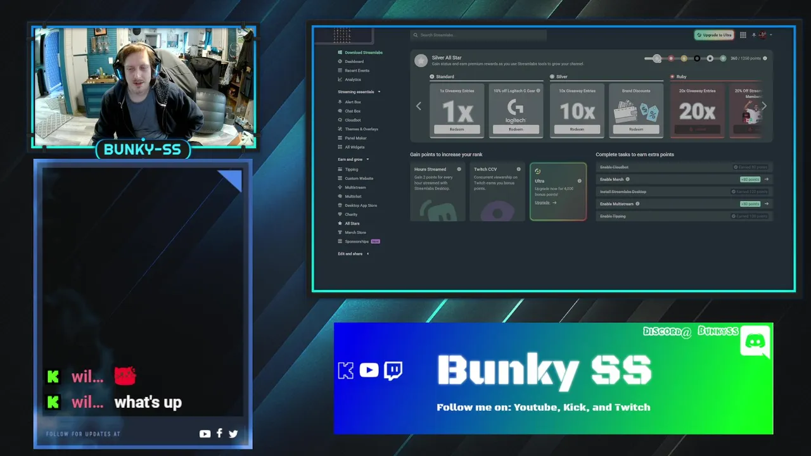811x456 pixels.
Task: Open the notifications bell in header
Action: 753,35
